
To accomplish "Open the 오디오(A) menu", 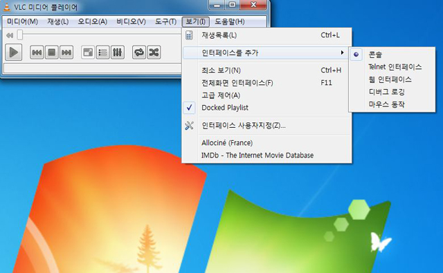I will pos(92,21).
